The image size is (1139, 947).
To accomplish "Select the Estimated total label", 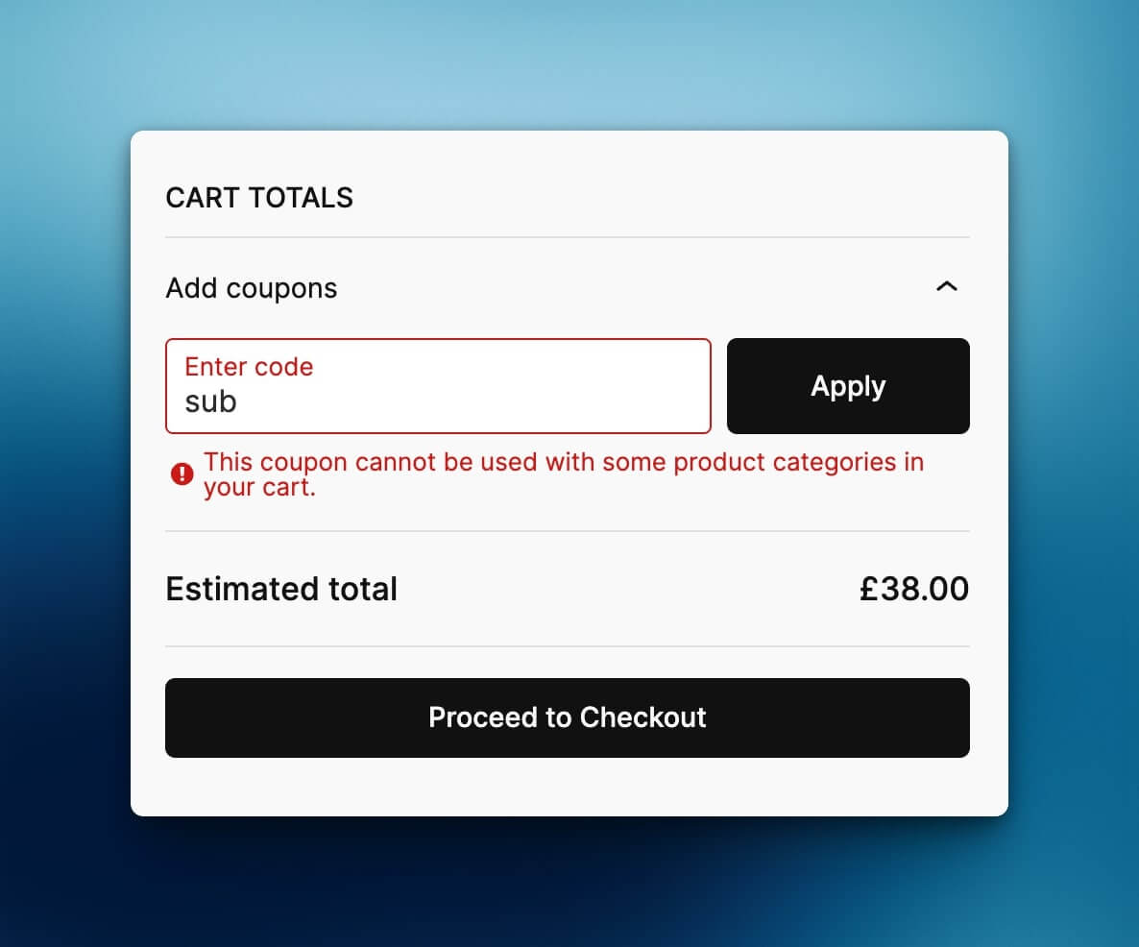I will point(281,589).
